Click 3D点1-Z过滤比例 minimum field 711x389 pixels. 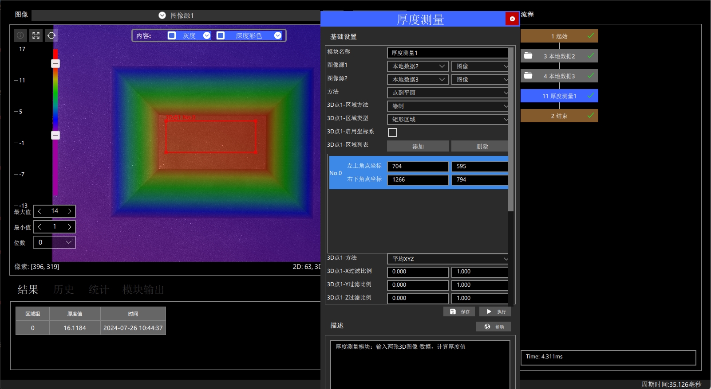[418, 298]
